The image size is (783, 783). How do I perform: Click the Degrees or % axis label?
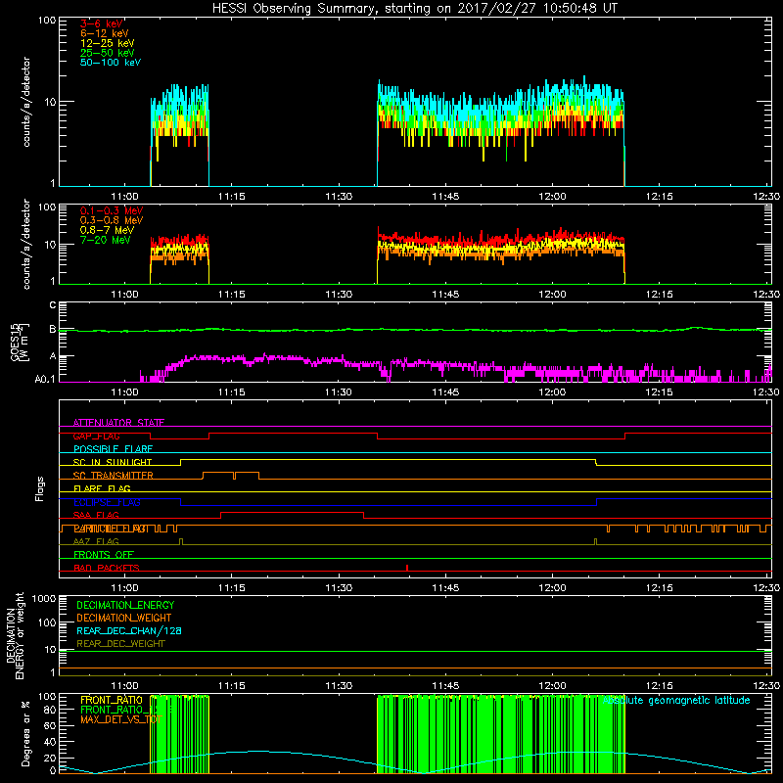coord(25,733)
